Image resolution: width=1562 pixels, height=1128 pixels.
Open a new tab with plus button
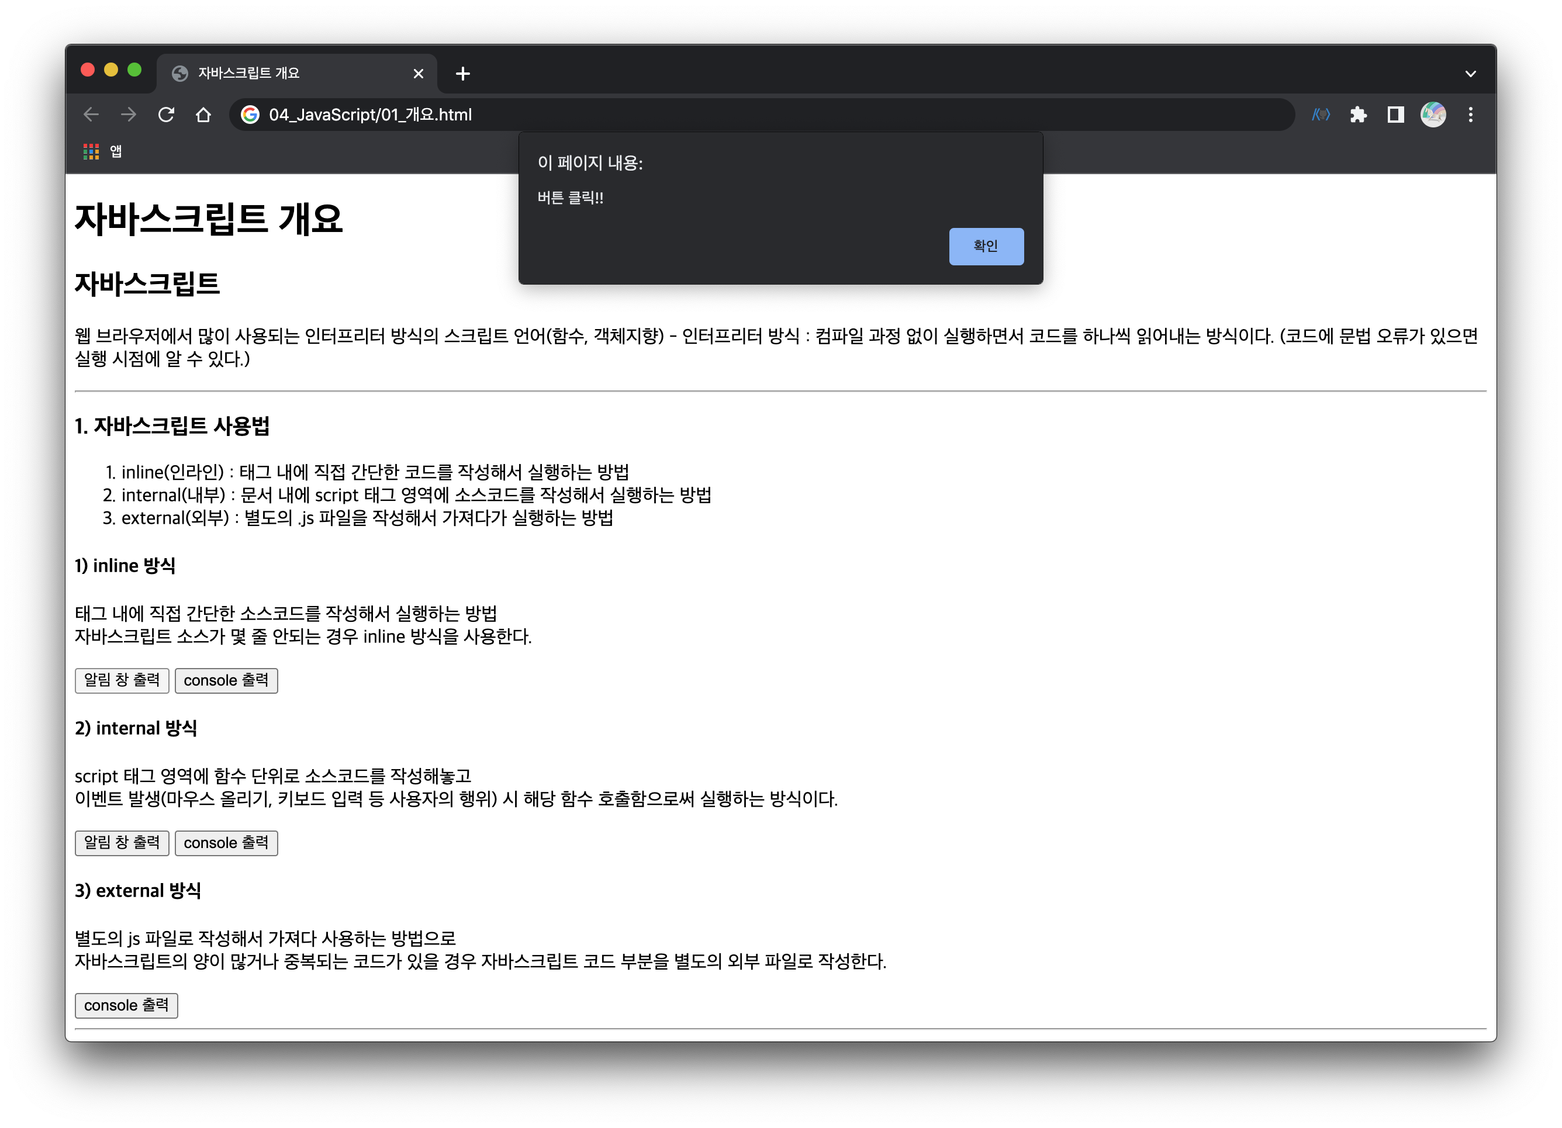[463, 74]
